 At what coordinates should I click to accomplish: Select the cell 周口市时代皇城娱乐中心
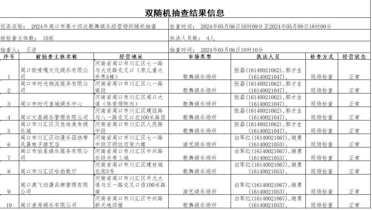click(57, 100)
